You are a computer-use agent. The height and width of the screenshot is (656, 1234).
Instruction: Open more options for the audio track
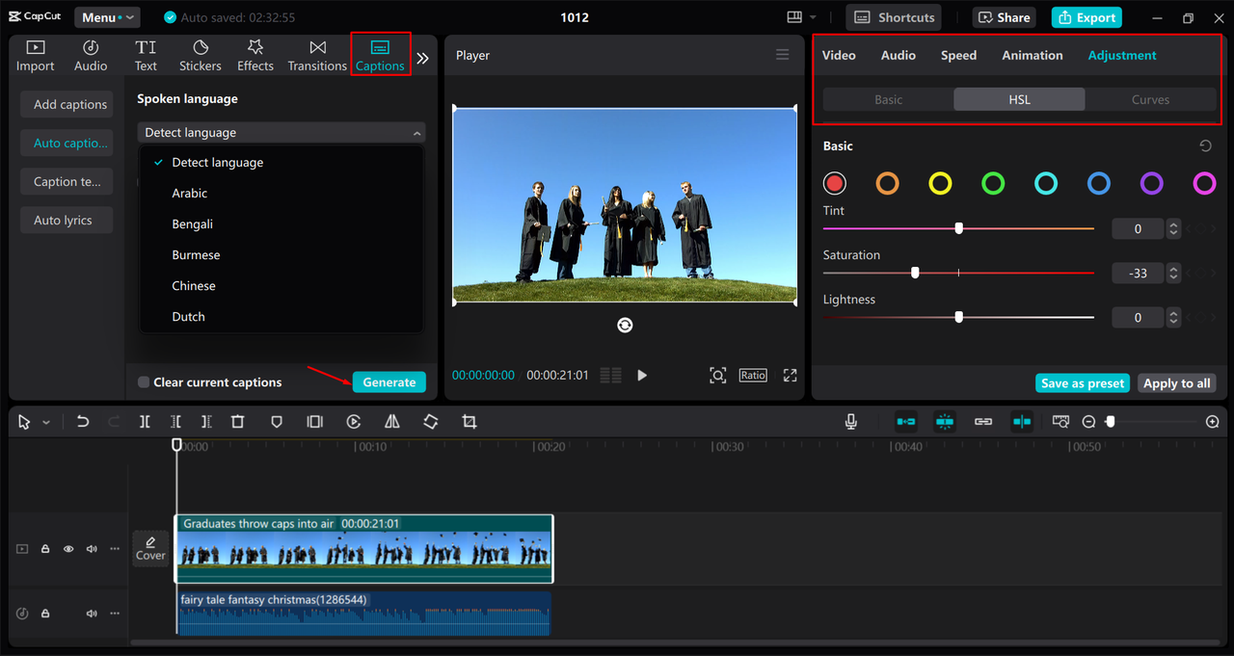[x=115, y=614]
